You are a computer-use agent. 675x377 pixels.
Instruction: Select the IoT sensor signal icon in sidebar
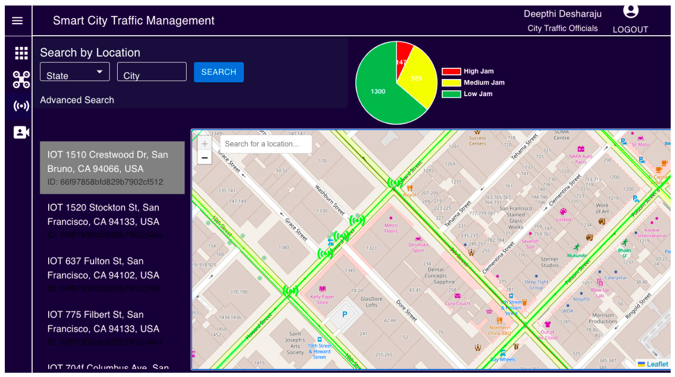[x=21, y=106]
